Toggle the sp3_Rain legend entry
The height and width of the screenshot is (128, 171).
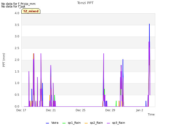116,123
